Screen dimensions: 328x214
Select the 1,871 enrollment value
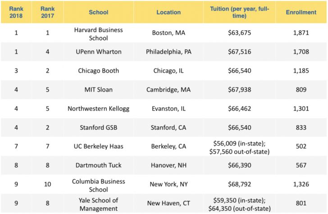301,33
